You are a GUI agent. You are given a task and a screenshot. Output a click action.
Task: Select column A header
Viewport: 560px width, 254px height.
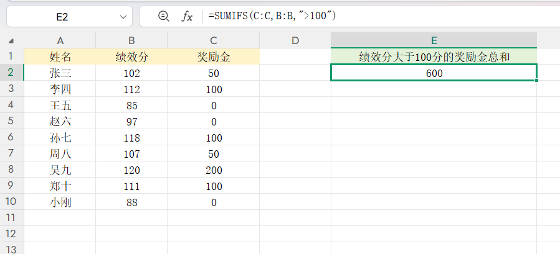60,40
